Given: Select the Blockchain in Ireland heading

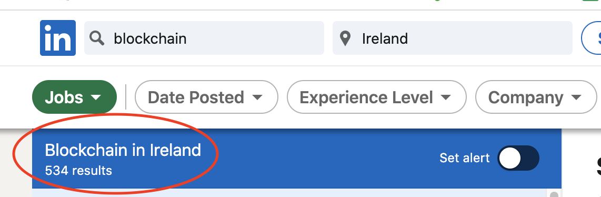Looking at the screenshot, I should click(x=123, y=150).
